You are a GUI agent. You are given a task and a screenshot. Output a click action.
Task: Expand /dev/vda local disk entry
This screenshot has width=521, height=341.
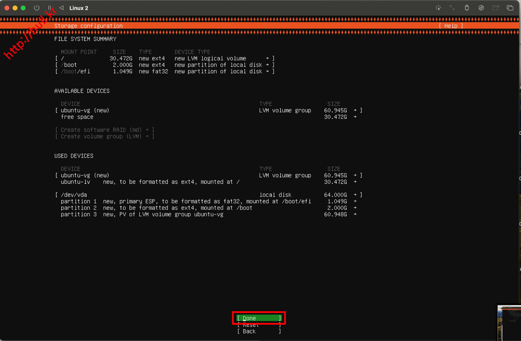pyautogui.click(x=209, y=195)
